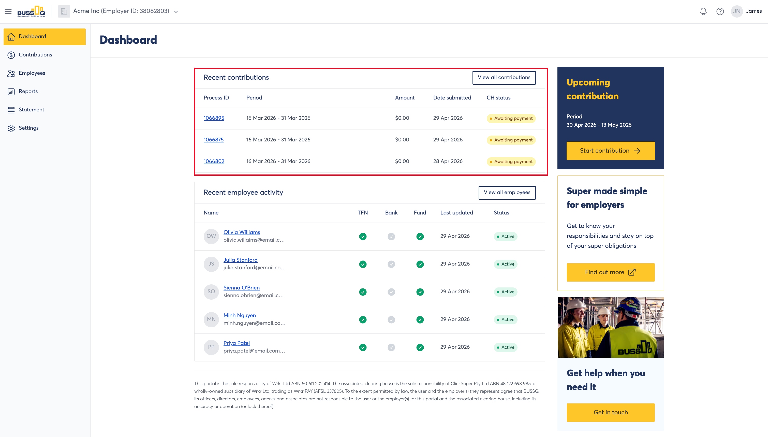Image resolution: width=768 pixels, height=437 pixels.
Task: Click Sienna O'Brien Fund green check
Action: click(420, 292)
